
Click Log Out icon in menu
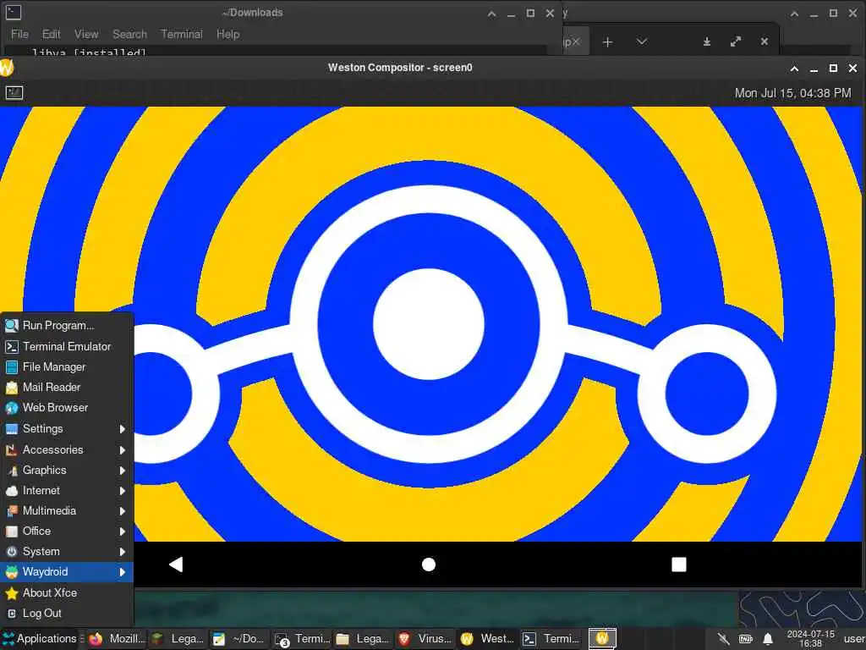(12, 614)
